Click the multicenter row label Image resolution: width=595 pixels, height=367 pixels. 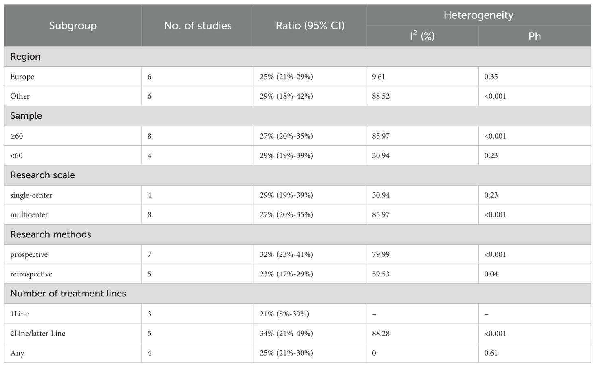[29, 215]
